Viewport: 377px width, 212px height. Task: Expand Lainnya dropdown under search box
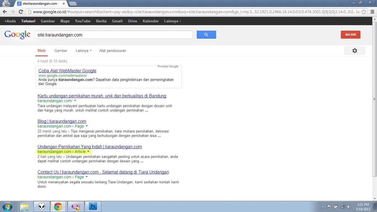coord(83,51)
